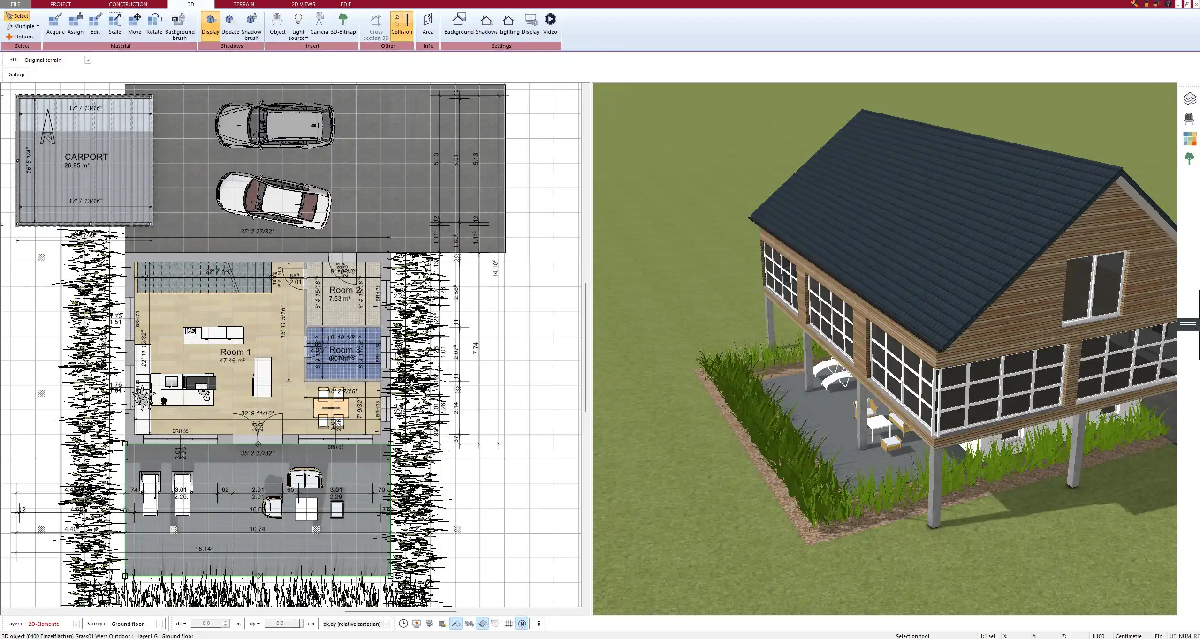The image size is (1200, 639).
Task: Open the Storey Ground floor dropdown
Action: tap(159, 624)
